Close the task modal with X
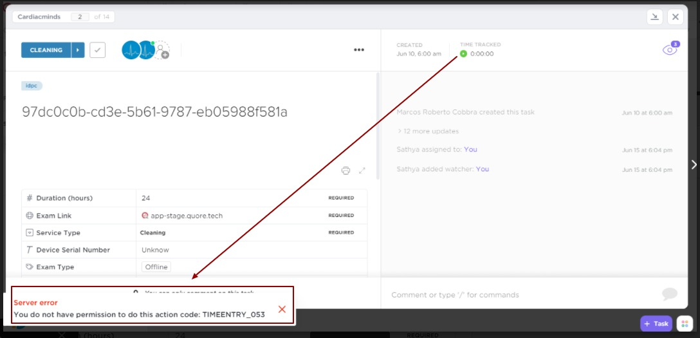The height and width of the screenshot is (338, 700). 676,17
